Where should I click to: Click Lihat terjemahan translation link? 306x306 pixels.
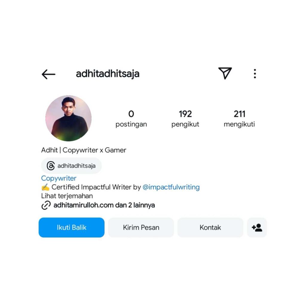coord(67,196)
